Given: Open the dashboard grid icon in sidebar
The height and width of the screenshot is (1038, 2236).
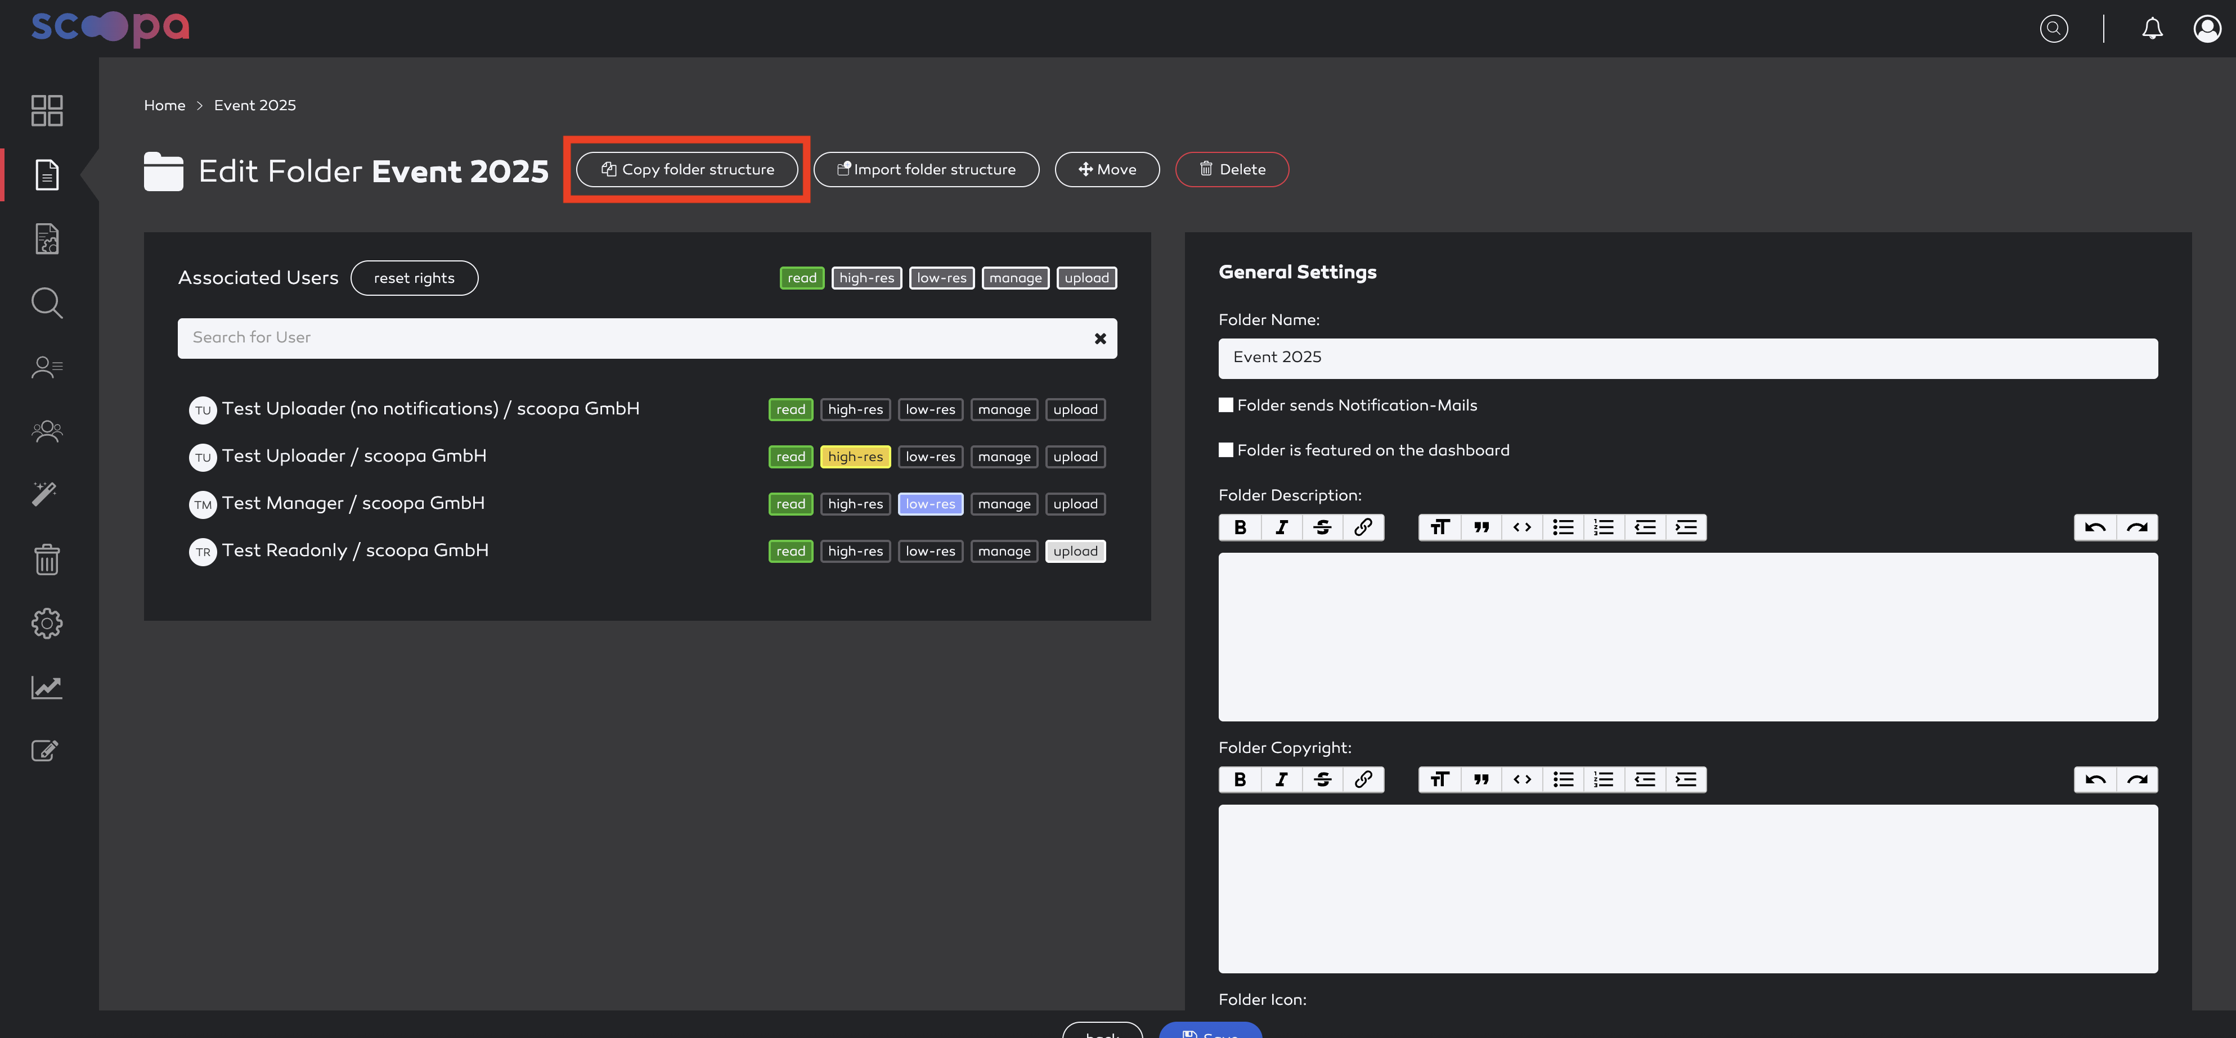Looking at the screenshot, I should tap(47, 110).
